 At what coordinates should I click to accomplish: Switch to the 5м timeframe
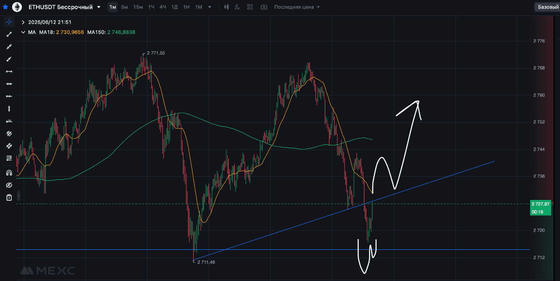[125, 7]
